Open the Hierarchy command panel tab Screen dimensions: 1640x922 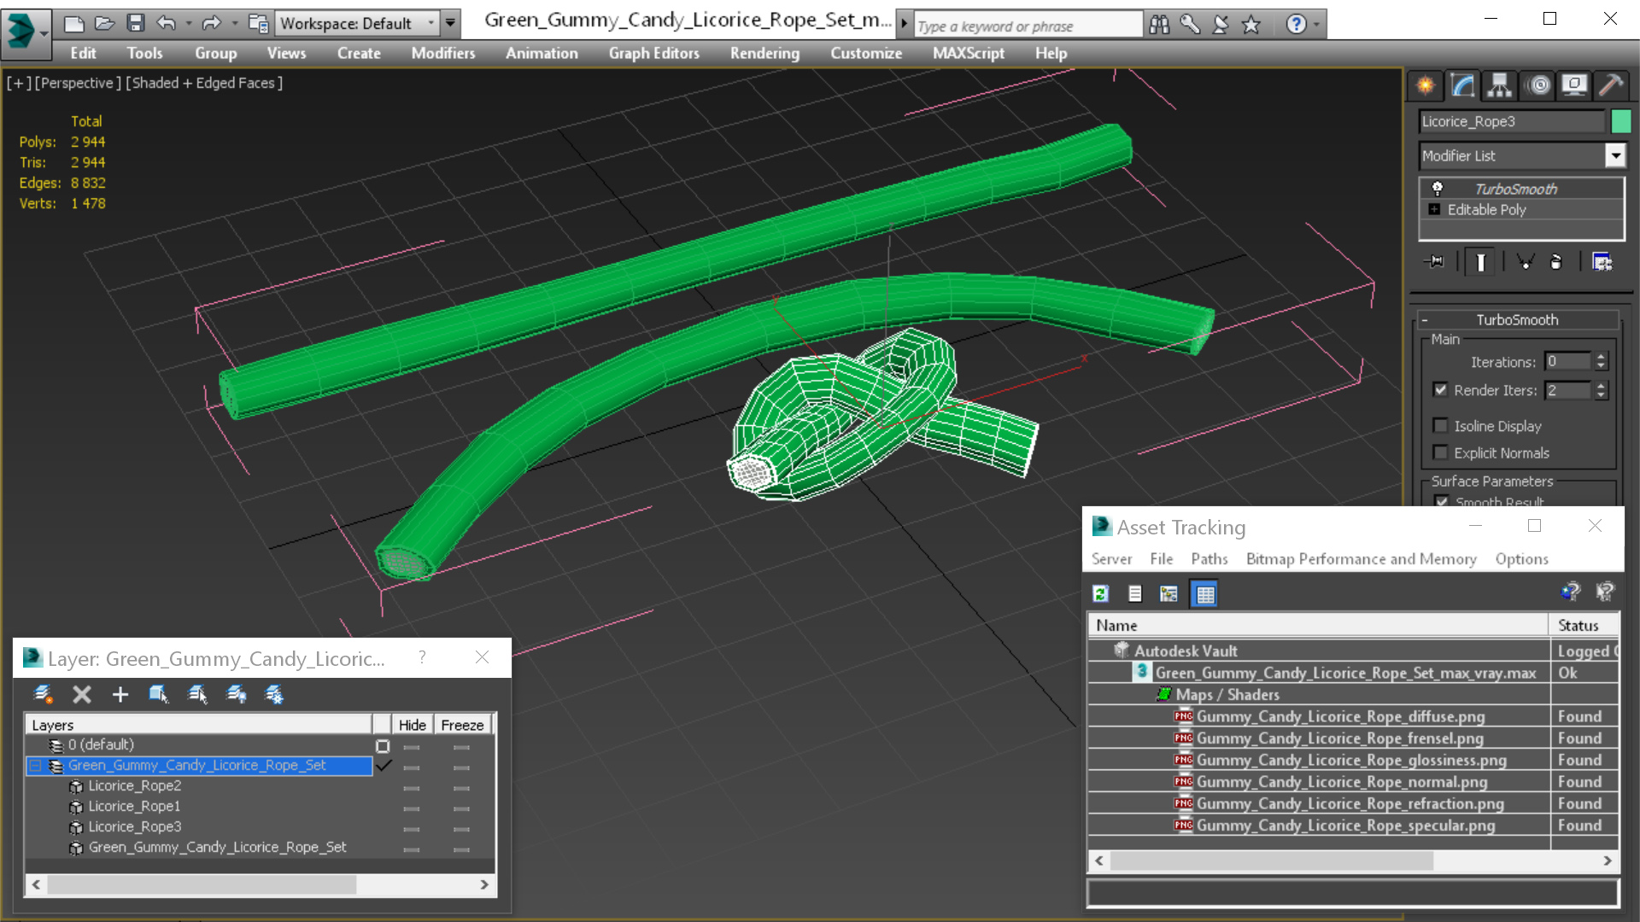click(1499, 85)
